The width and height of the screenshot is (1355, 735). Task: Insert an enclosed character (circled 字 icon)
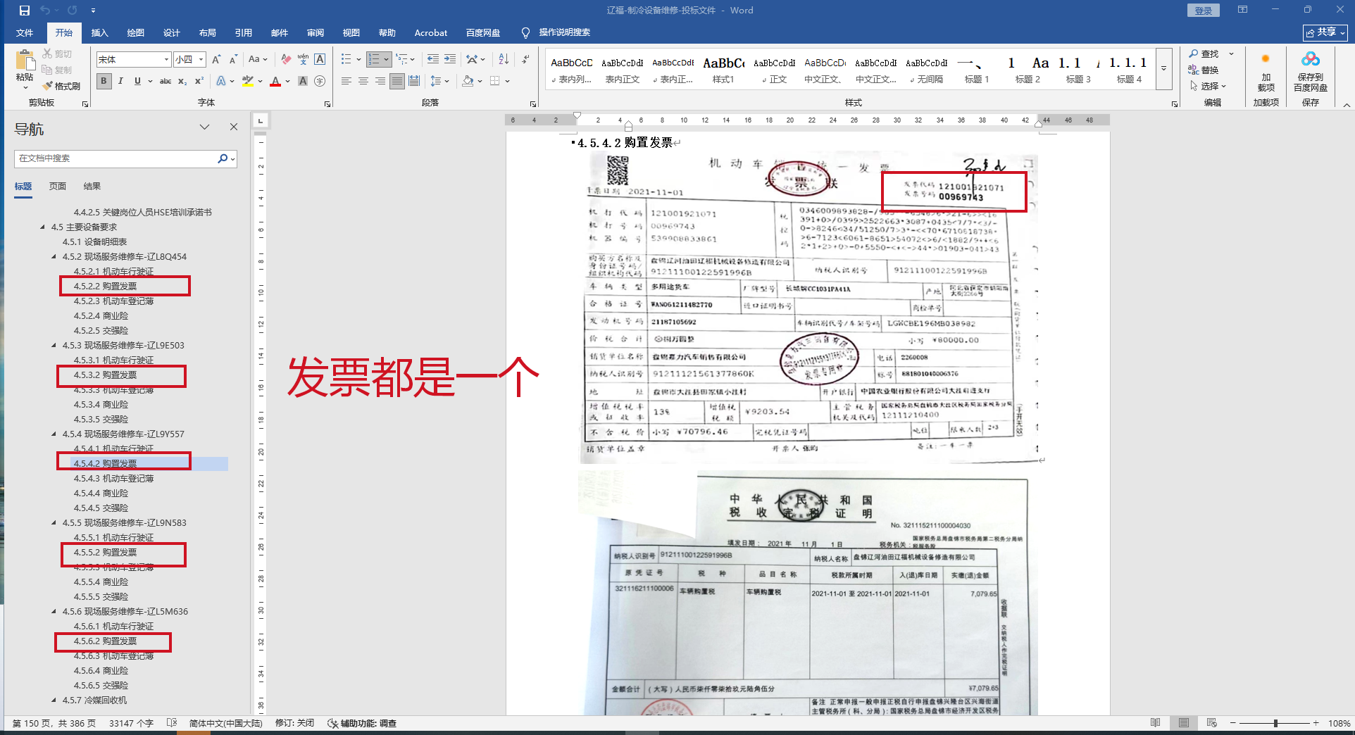tap(320, 81)
